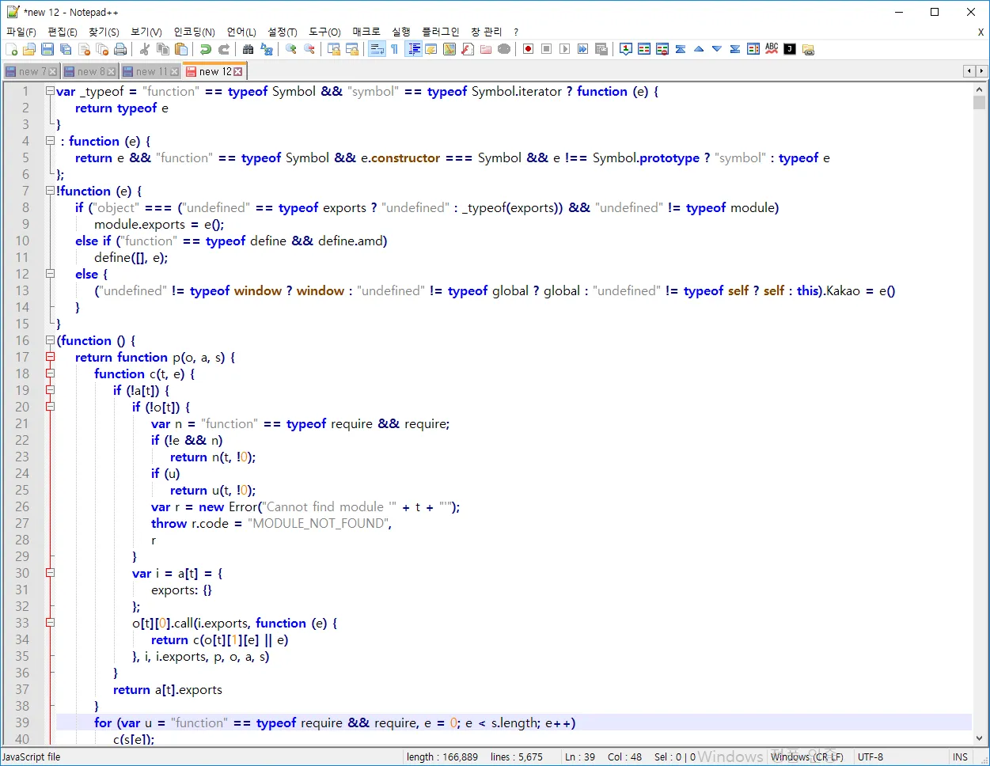
Task: Open the 플러그인 menu
Action: tap(441, 32)
